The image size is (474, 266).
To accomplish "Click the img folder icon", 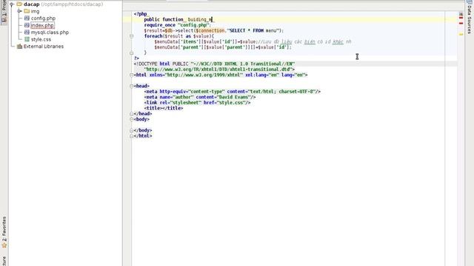I will [x=27, y=11].
